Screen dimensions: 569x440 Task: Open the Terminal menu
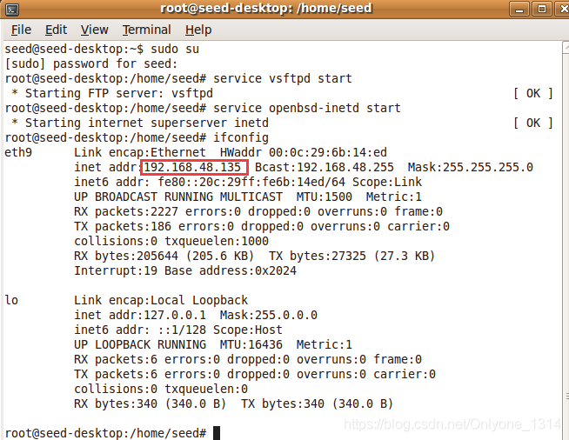147,30
